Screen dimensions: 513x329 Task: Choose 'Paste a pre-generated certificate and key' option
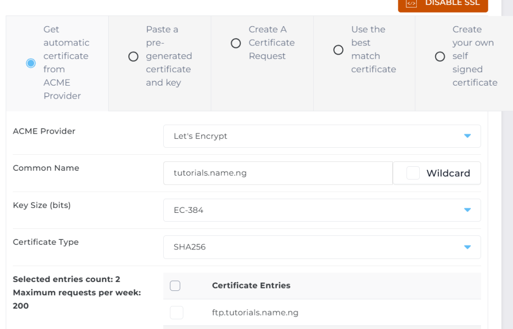133,57
